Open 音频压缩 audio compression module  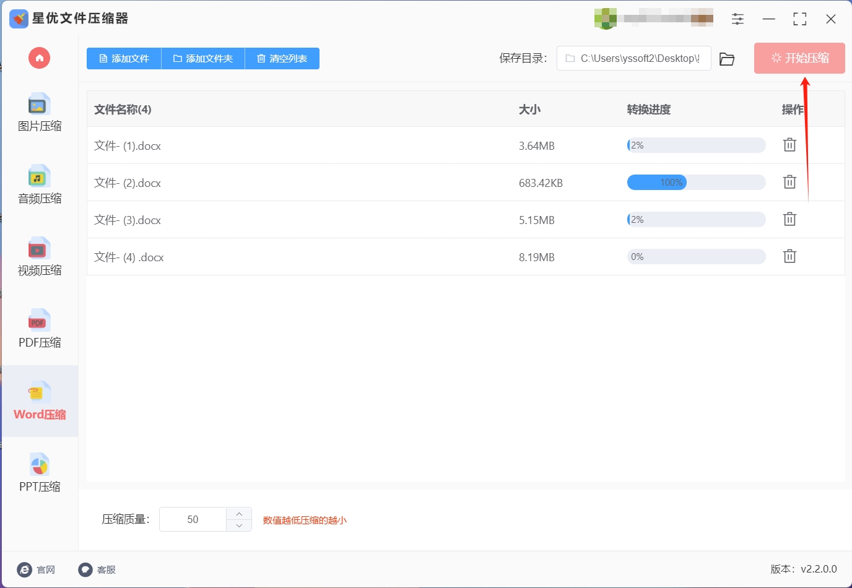[40, 185]
